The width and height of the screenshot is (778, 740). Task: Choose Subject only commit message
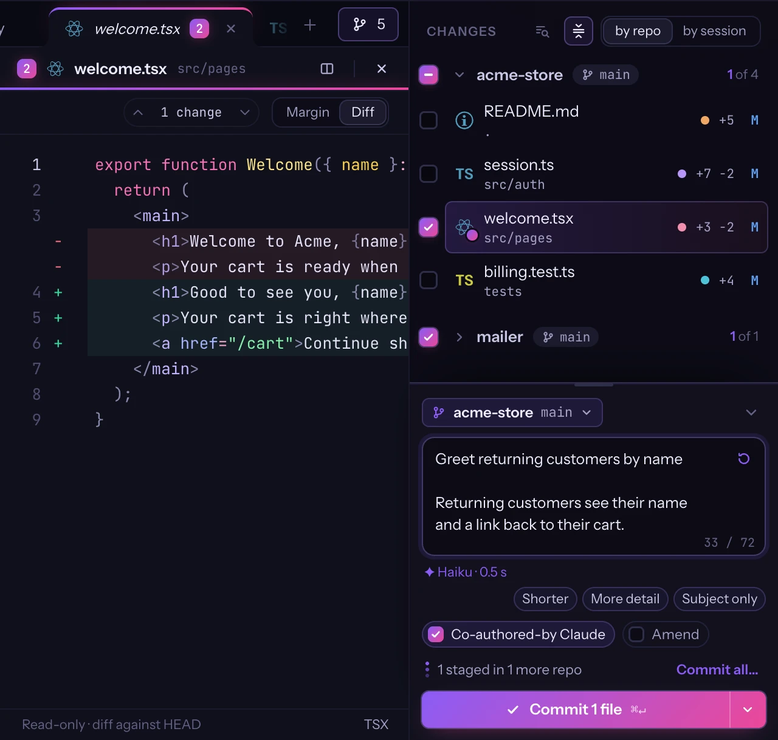click(720, 599)
